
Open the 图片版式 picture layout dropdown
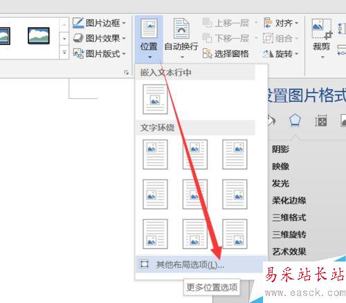(99, 54)
